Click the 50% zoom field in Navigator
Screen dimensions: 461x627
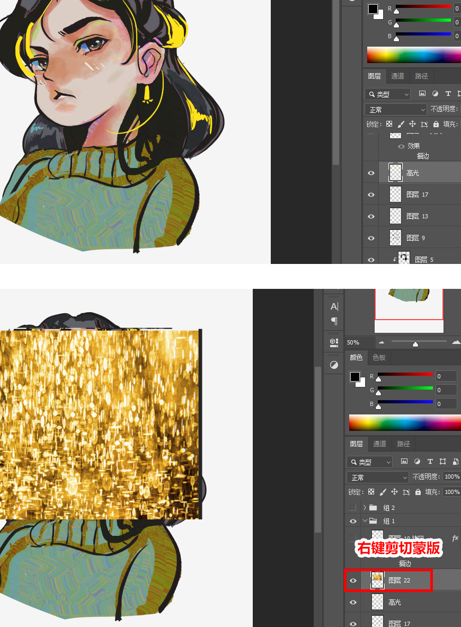coord(354,342)
